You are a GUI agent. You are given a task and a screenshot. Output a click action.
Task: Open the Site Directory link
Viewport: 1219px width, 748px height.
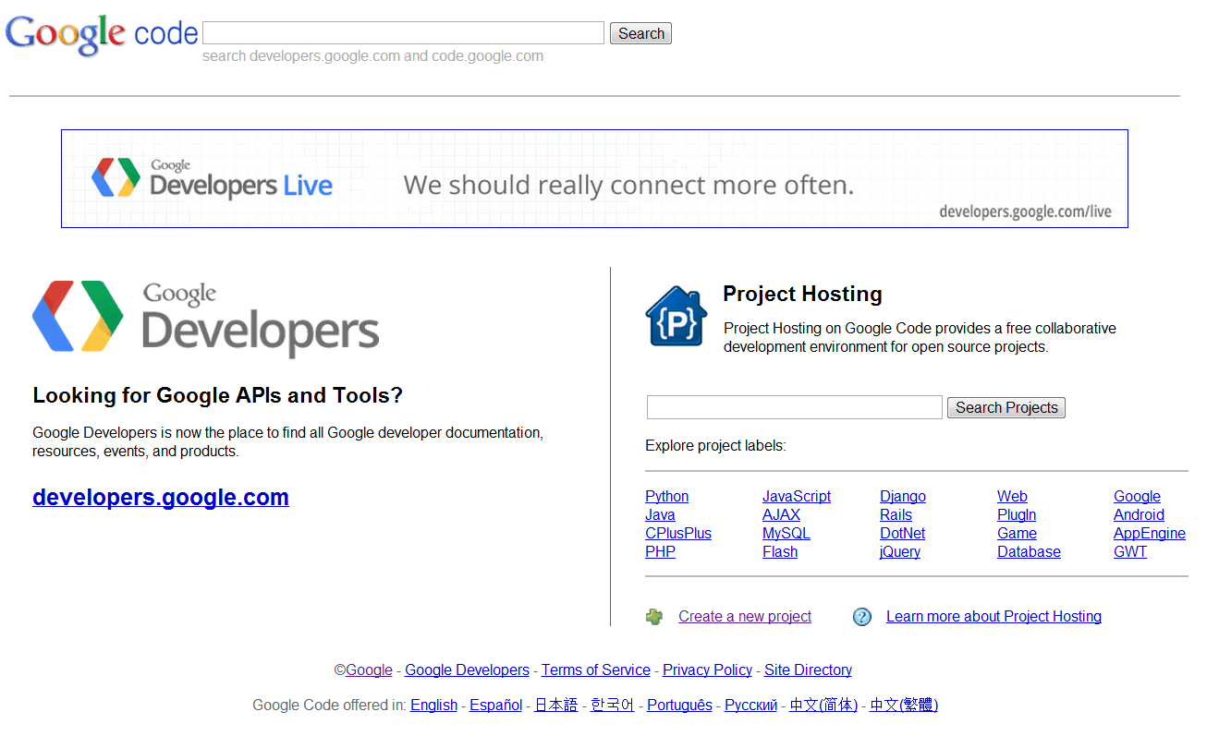tap(808, 670)
